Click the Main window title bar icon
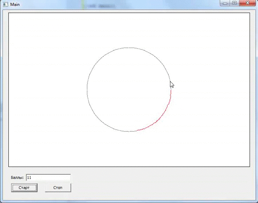258x203 pixels. [x=5, y=4]
